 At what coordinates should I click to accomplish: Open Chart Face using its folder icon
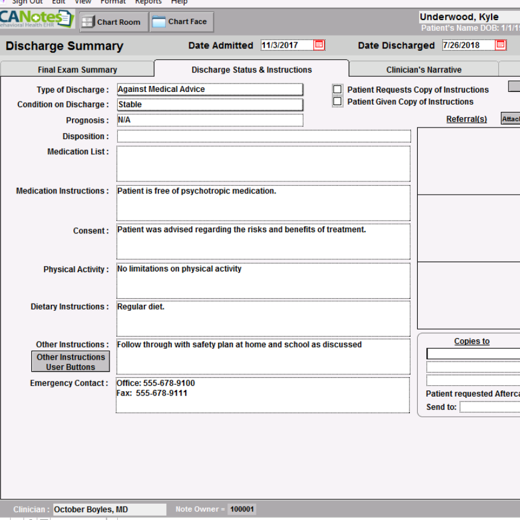point(158,21)
